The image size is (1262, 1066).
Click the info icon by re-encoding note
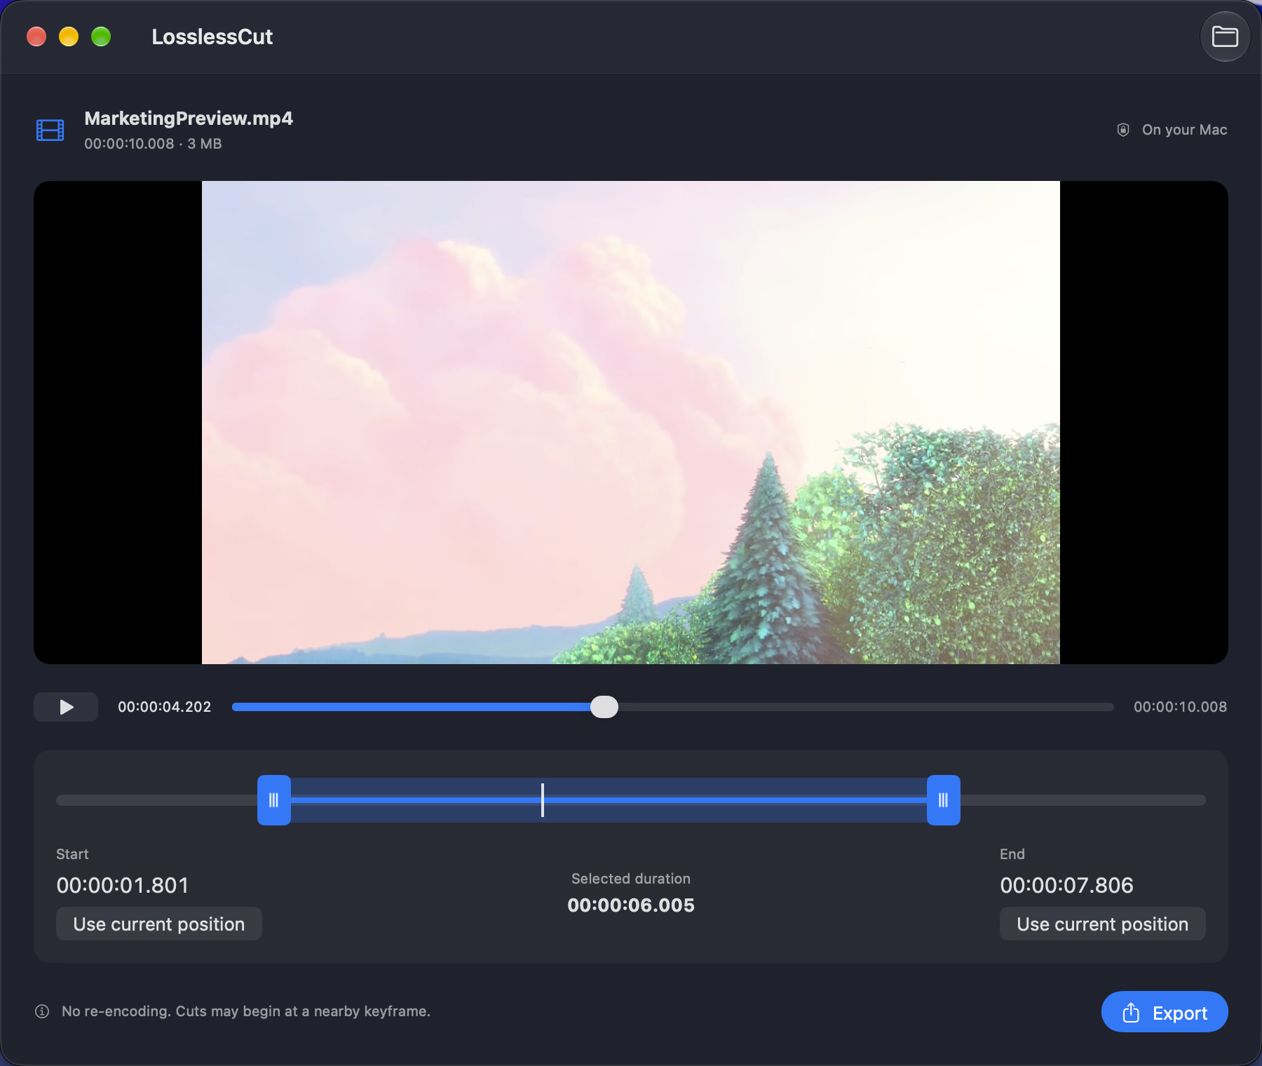point(42,1011)
